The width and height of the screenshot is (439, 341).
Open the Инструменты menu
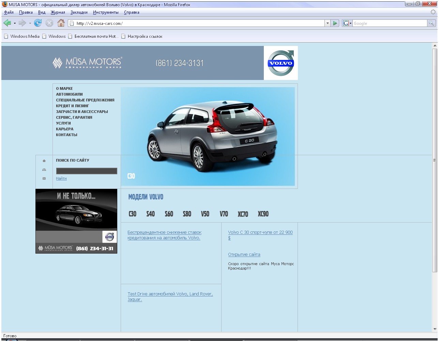pyautogui.click(x=106, y=12)
